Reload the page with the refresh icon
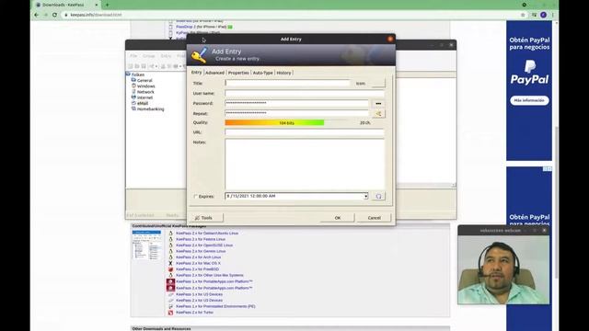This screenshot has width=589, height=331. 54,15
